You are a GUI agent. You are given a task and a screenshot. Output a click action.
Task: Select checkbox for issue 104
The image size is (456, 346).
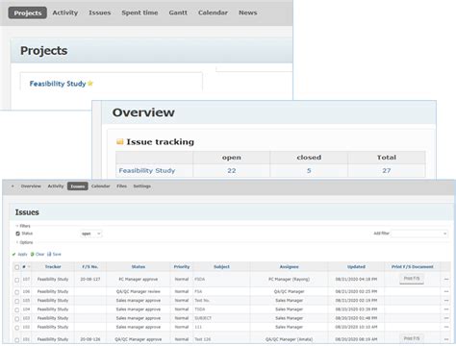click(17, 310)
